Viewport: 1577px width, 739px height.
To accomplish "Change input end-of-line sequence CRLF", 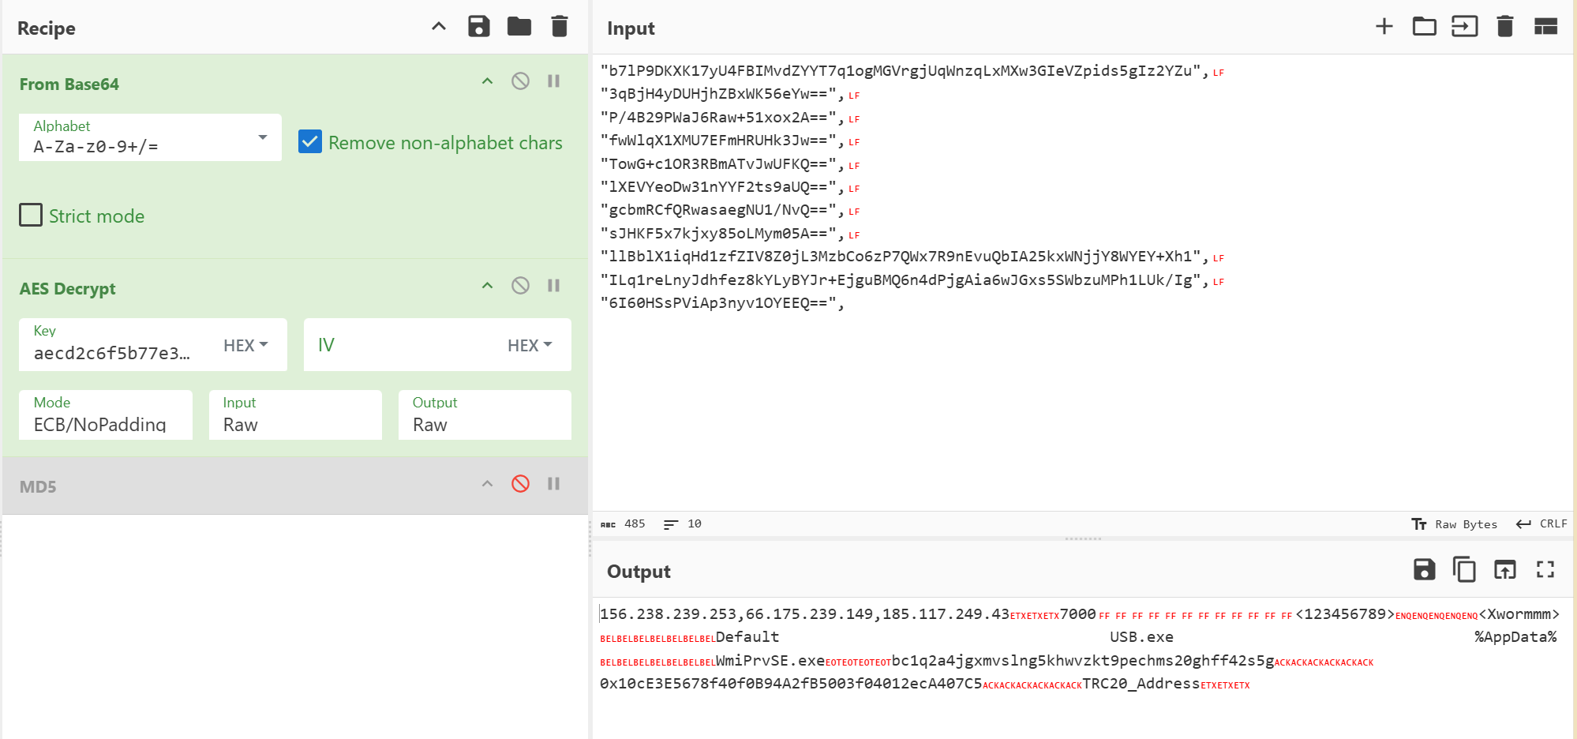I will tap(1542, 524).
